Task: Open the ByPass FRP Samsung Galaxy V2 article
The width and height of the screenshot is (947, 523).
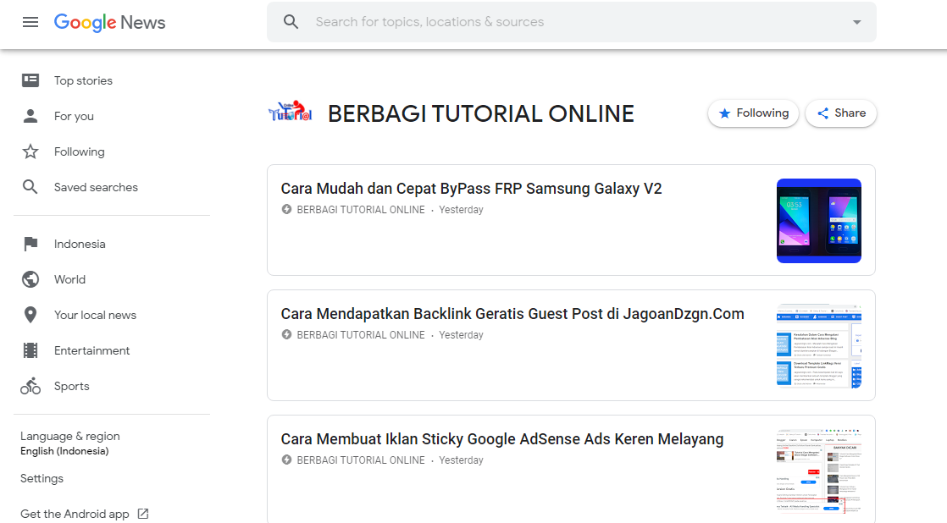Action: click(x=471, y=189)
